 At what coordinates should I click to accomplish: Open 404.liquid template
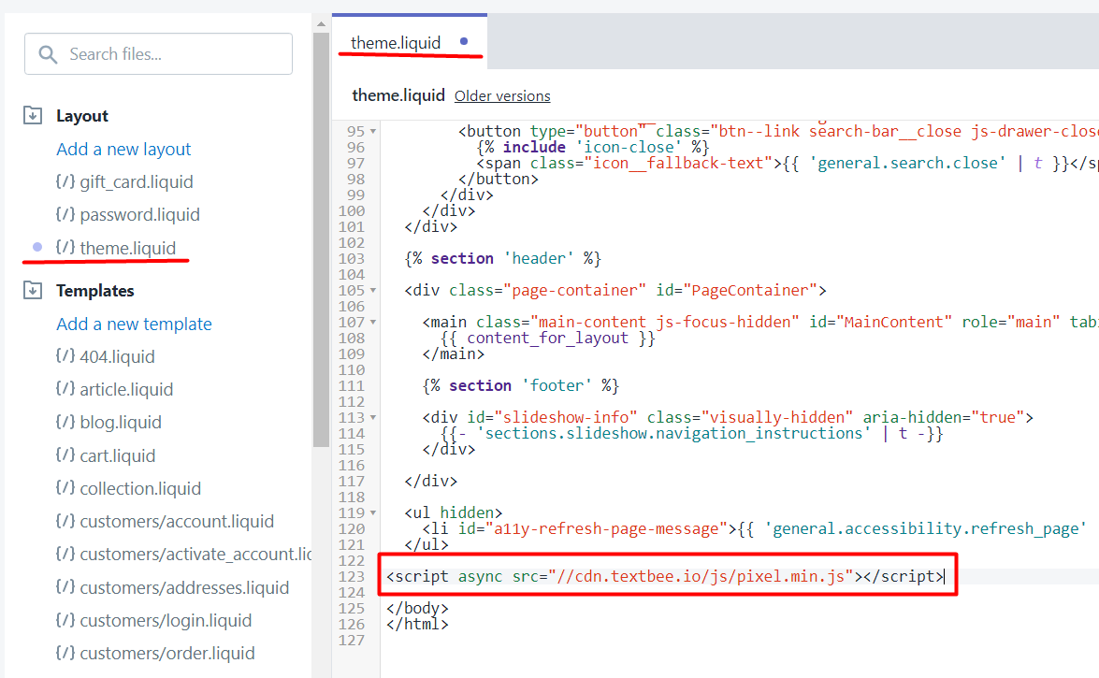point(117,357)
